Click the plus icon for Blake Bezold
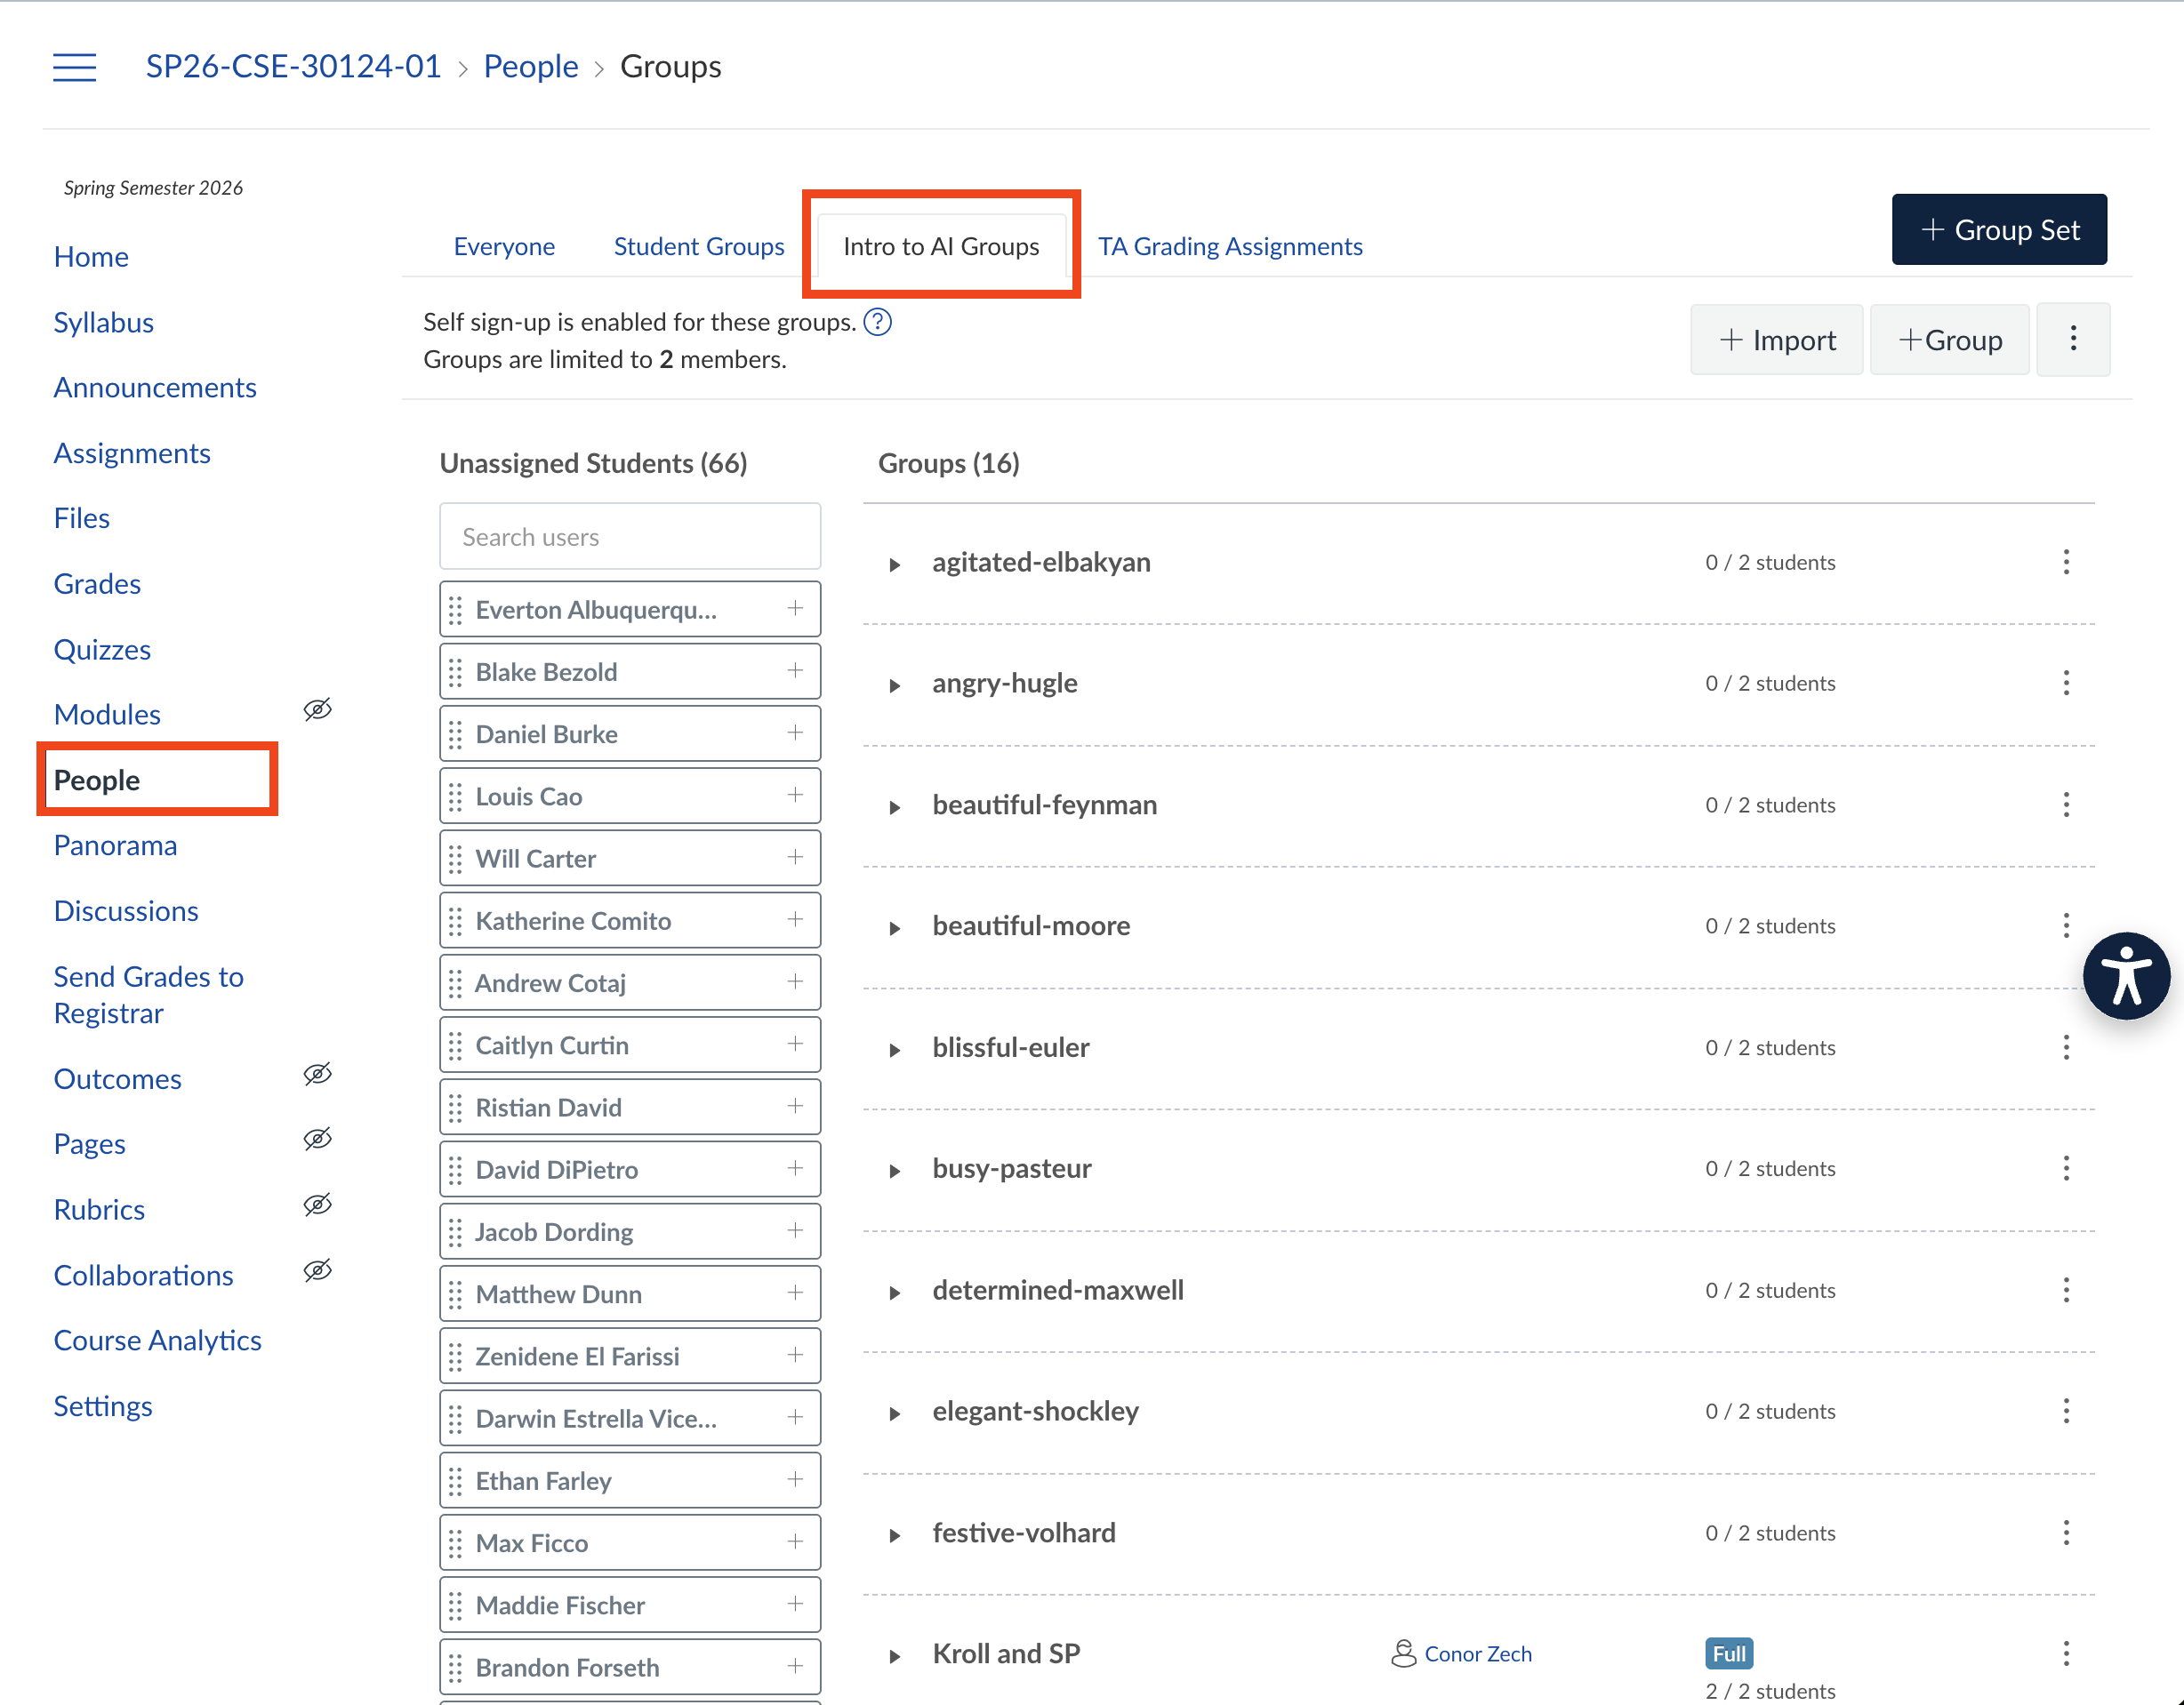Screen dimensions: 2184x1705 click(x=795, y=670)
